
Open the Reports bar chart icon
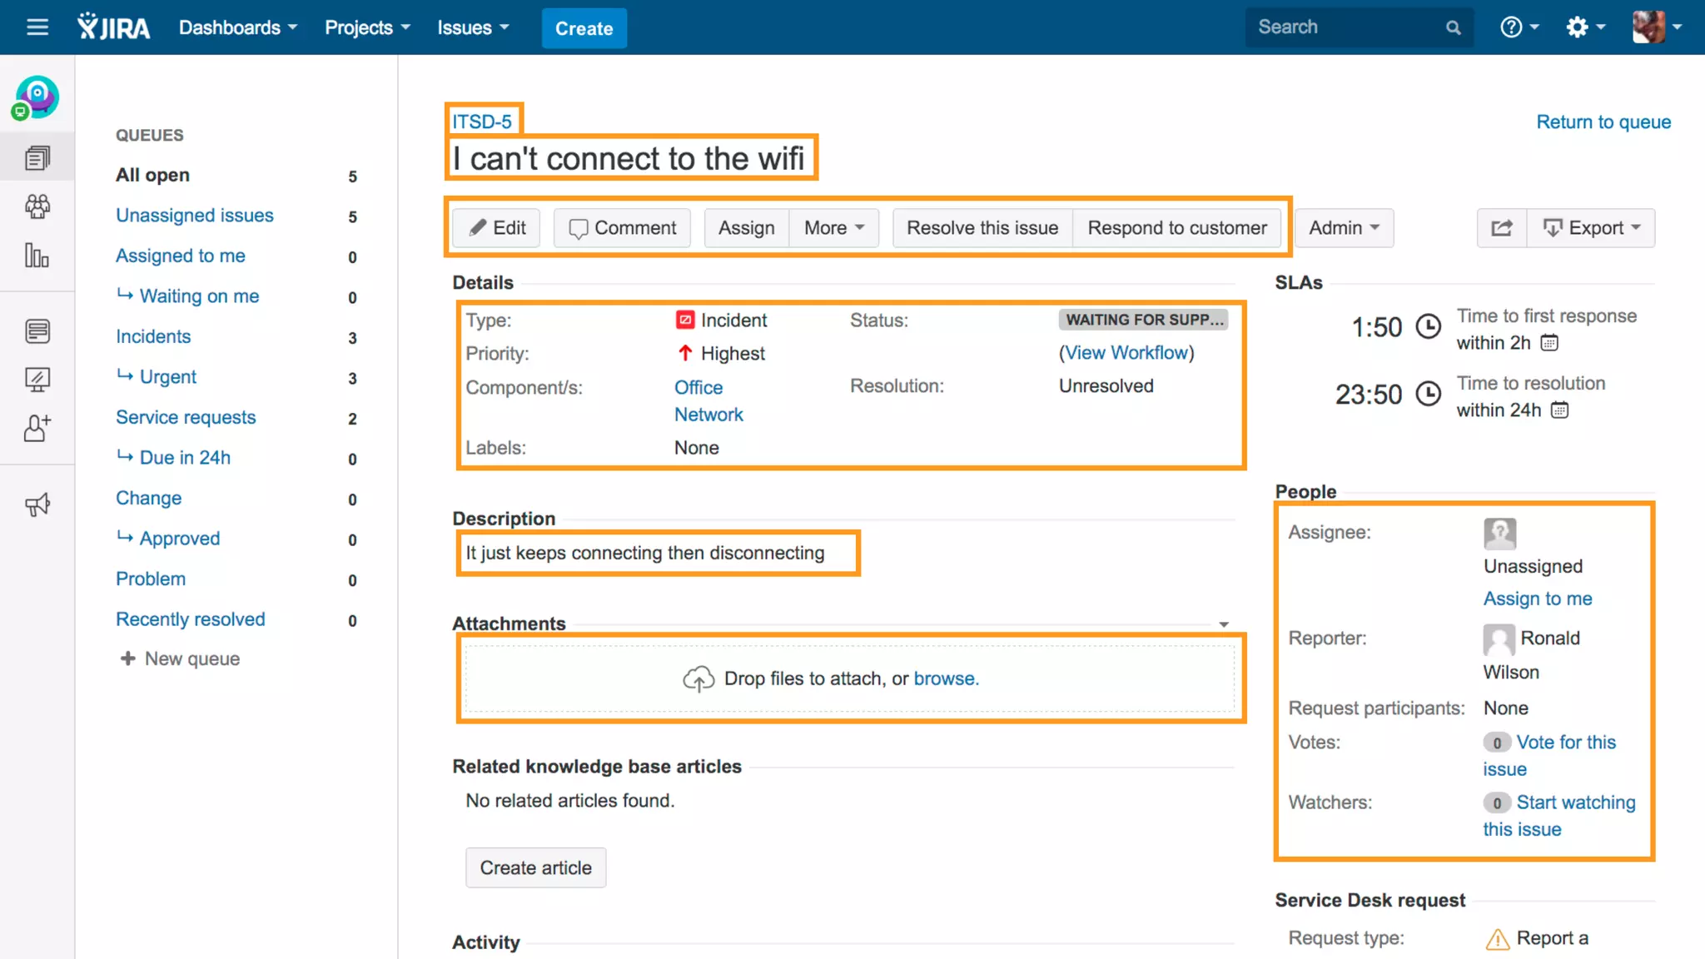click(x=37, y=256)
